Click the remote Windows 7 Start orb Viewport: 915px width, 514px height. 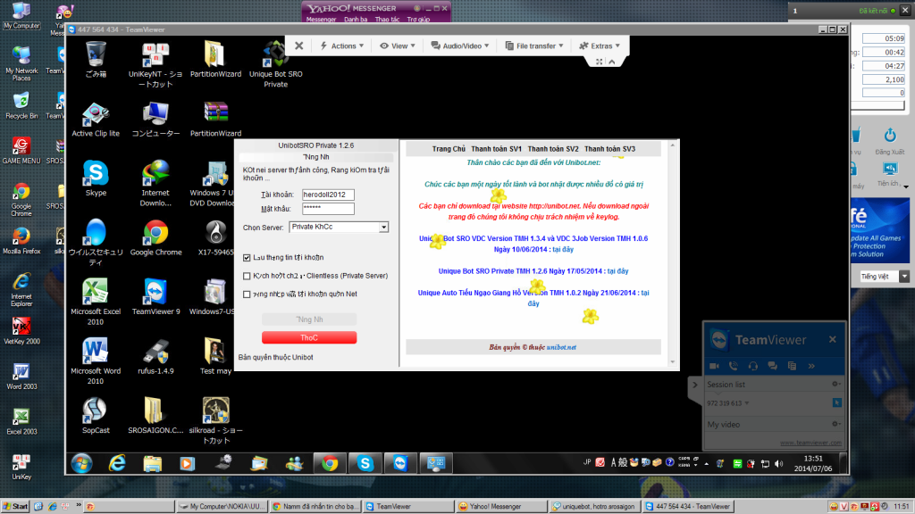[x=81, y=463]
